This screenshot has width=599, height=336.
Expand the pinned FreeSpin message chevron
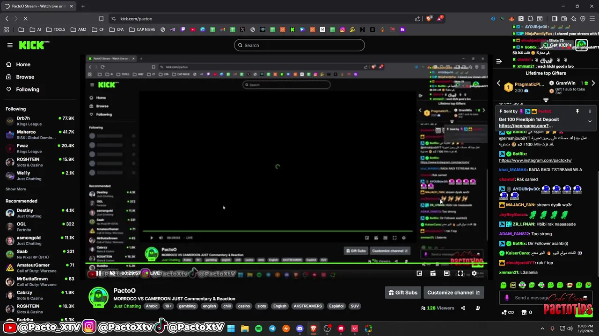coord(590,121)
